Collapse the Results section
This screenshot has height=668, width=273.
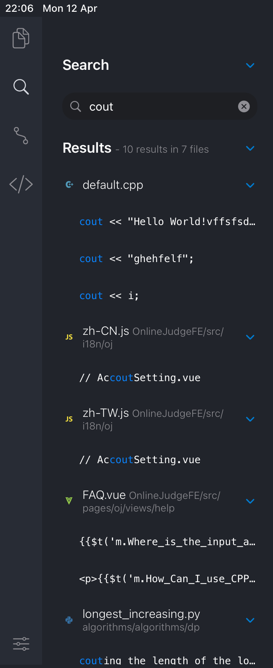pos(250,148)
